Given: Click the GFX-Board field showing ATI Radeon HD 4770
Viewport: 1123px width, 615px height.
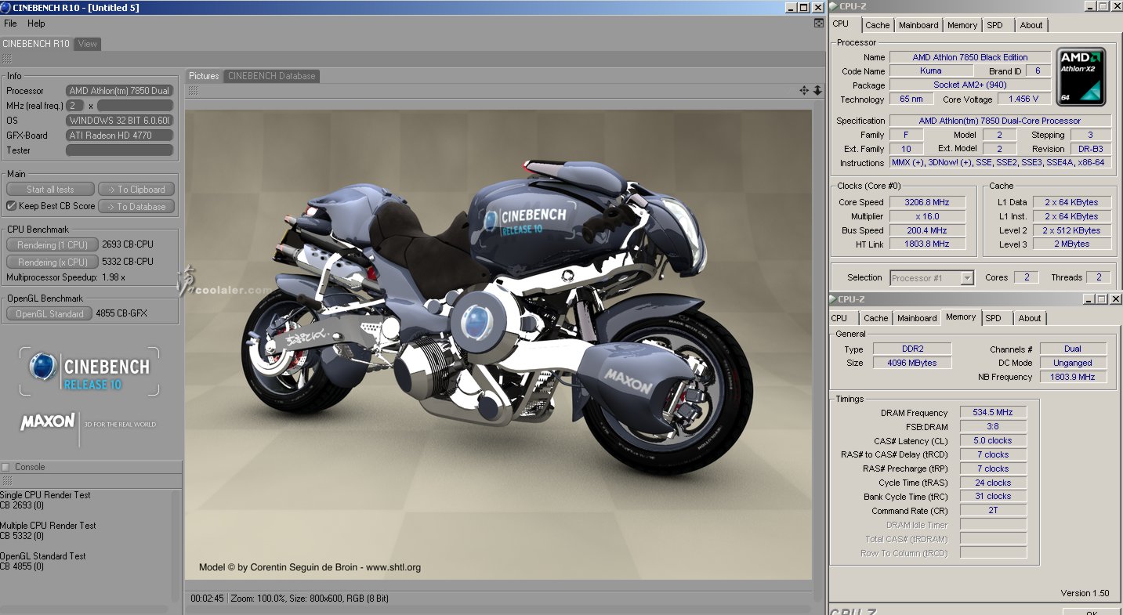Looking at the screenshot, I should tap(119, 136).
